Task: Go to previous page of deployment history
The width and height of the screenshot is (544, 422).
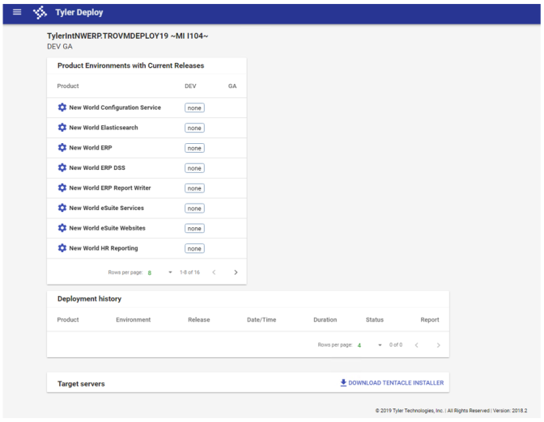Action: 417,345
